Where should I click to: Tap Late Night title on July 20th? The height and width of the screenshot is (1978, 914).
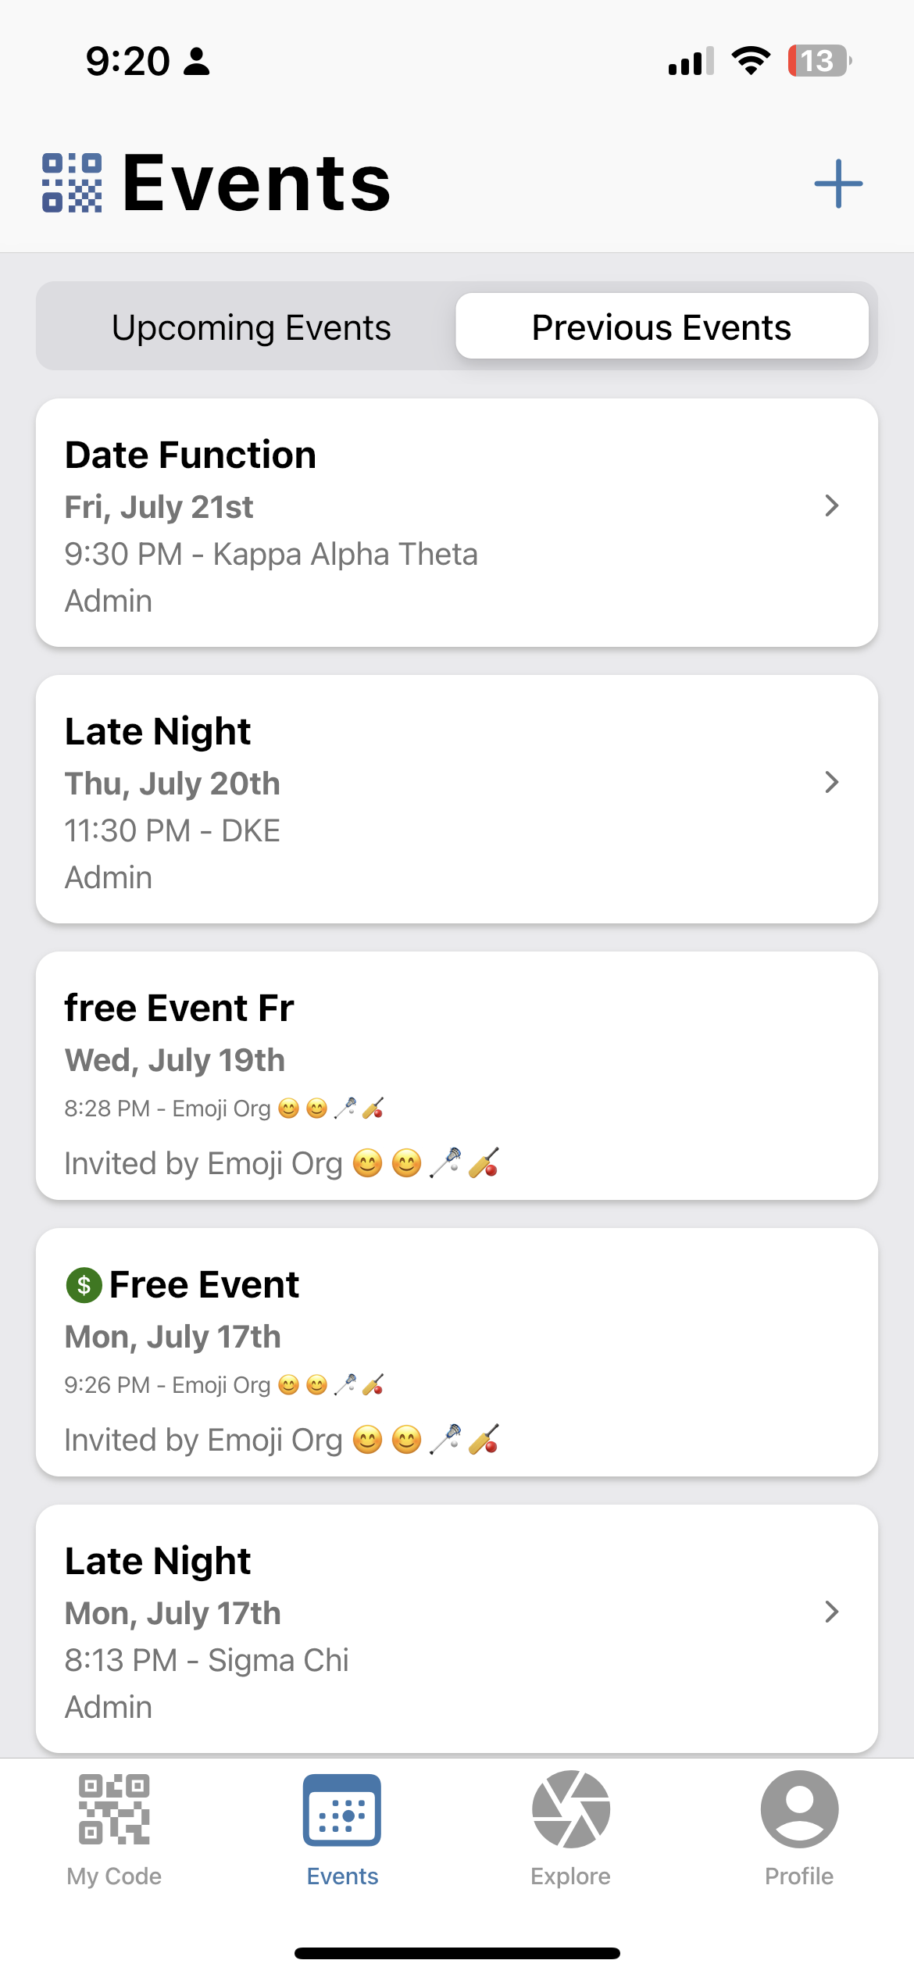click(158, 732)
